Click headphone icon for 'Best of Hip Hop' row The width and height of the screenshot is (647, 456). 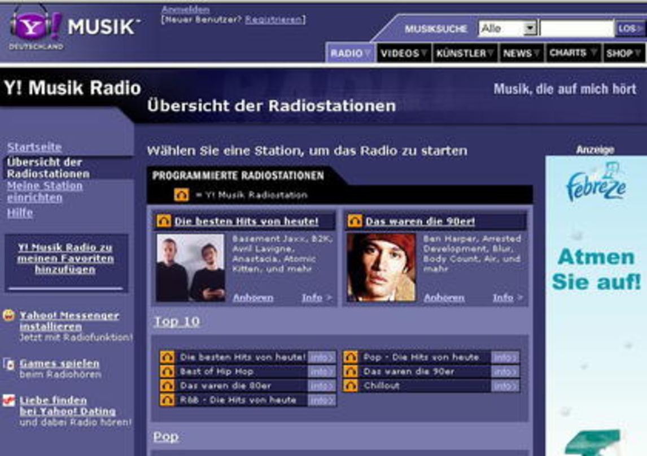(x=167, y=371)
